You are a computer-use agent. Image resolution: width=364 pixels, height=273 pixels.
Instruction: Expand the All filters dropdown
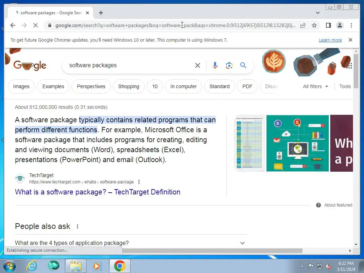coord(316,86)
